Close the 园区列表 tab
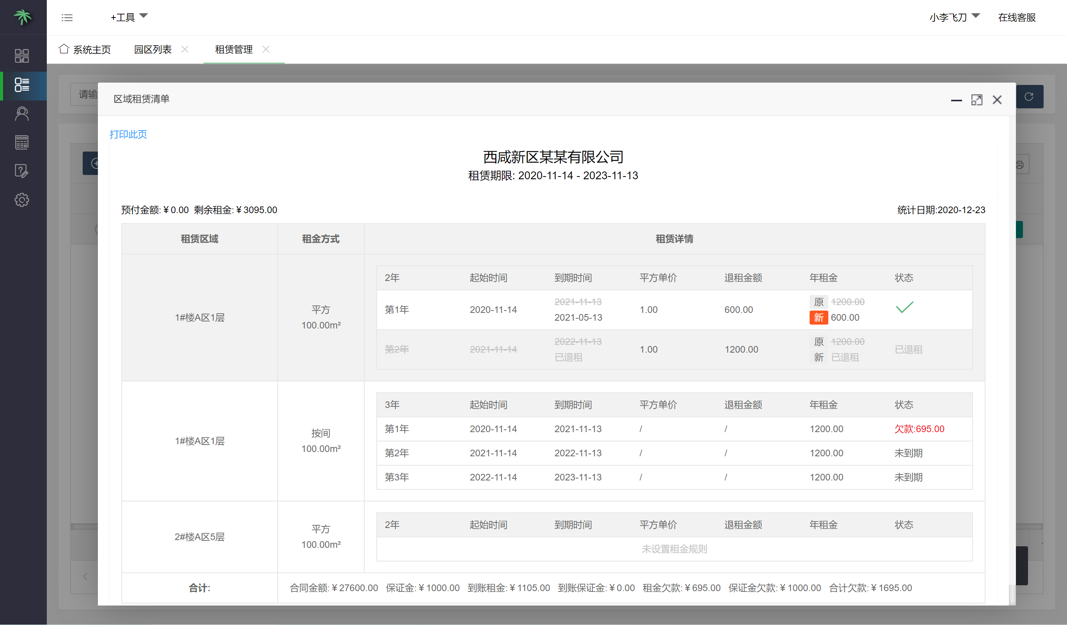Viewport: 1067px width, 625px height. click(x=184, y=49)
